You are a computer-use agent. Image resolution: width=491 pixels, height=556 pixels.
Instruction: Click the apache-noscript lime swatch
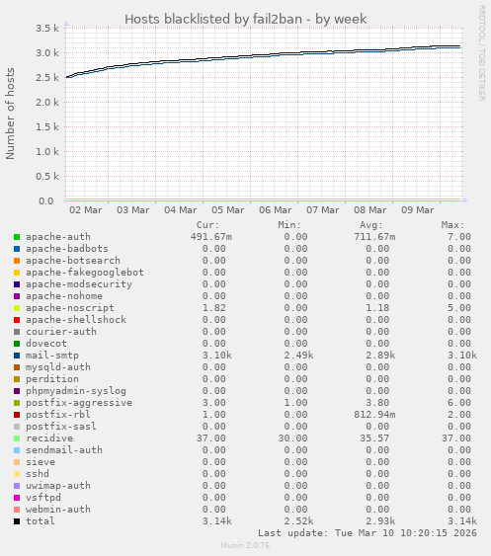pyautogui.click(x=17, y=308)
